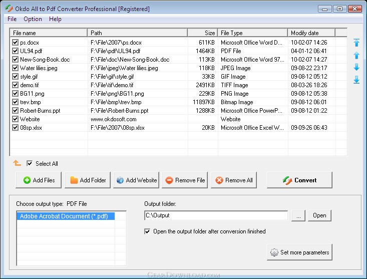Close the Okdo converter window

(355, 9)
